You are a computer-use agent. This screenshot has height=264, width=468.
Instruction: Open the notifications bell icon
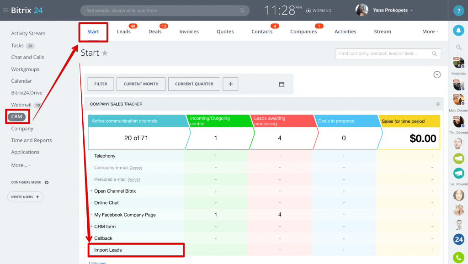(x=458, y=31)
